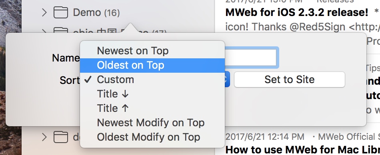Open MWeb for iOS 2.3.2 release article
380x155 pixels.
[x=297, y=12]
